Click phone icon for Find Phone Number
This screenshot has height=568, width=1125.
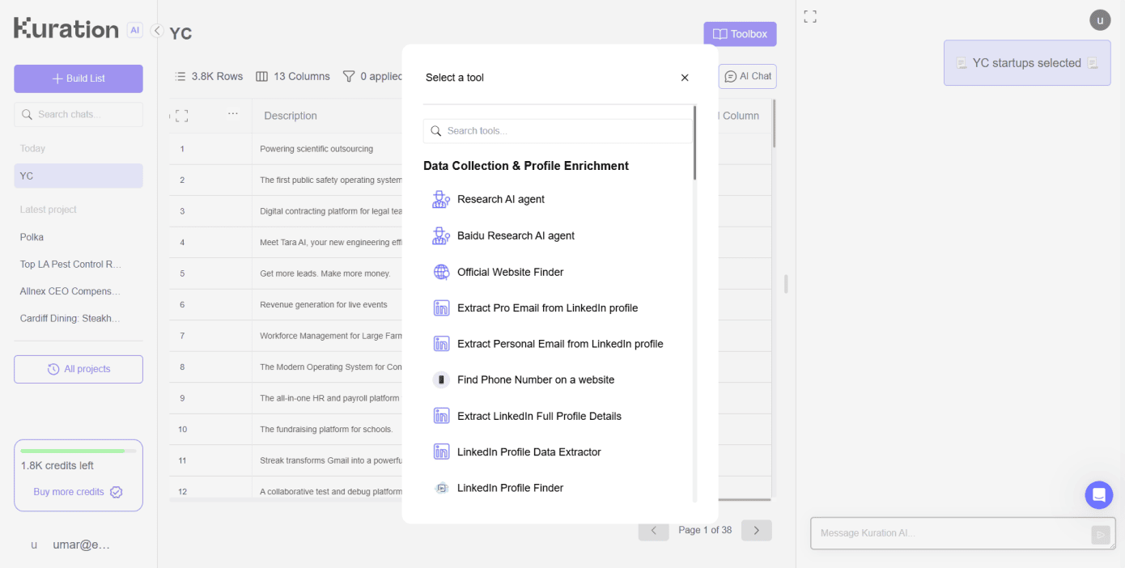click(441, 379)
